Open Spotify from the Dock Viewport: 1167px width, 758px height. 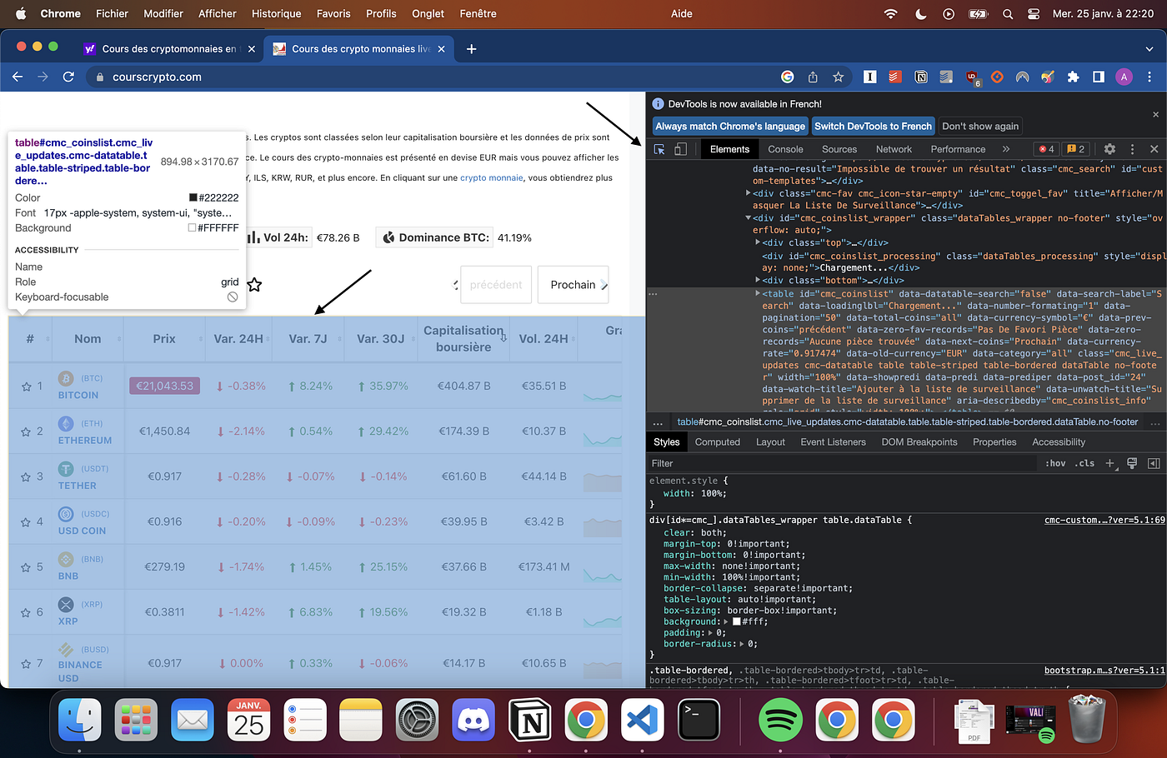(x=780, y=720)
